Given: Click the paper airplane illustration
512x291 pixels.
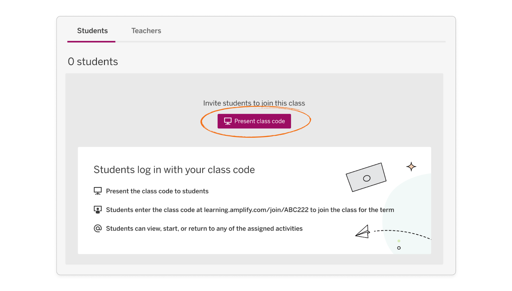Looking at the screenshot, I should 363,232.
